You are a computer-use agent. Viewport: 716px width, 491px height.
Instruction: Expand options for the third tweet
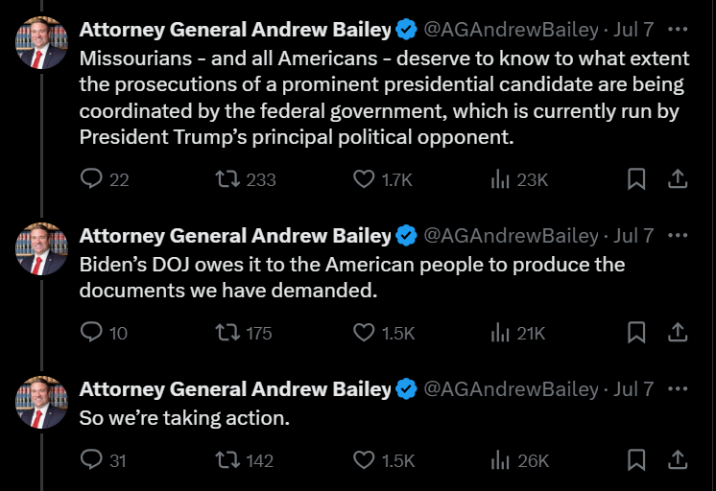(x=678, y=388)
